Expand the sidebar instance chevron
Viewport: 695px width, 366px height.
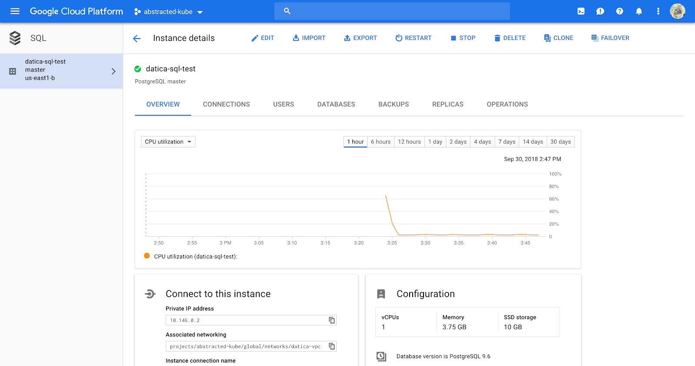click(x=113, y=71)
